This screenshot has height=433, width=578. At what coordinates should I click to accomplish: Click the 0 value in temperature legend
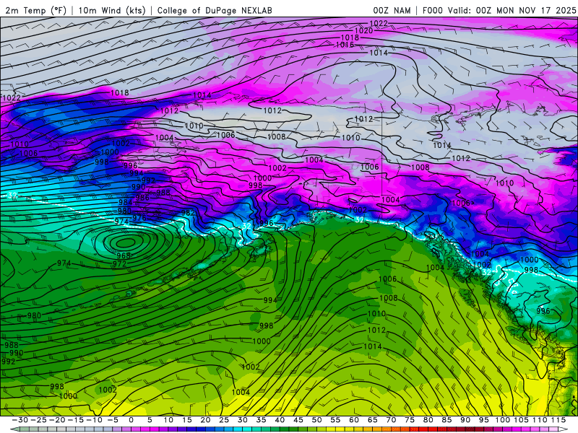pos(131,420)
